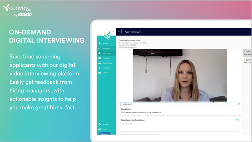Open the Analytics section in sidebar
252x142 pixels.
tap(106, 48)
